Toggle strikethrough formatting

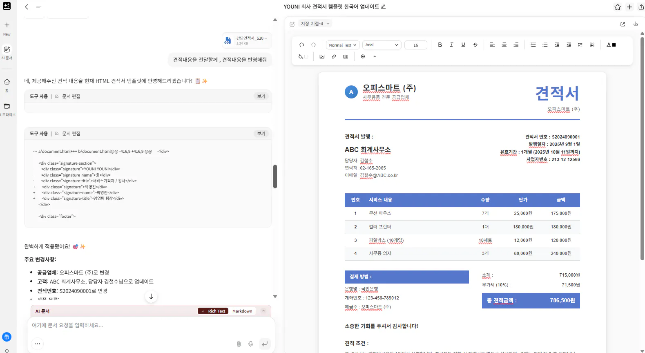475,45
